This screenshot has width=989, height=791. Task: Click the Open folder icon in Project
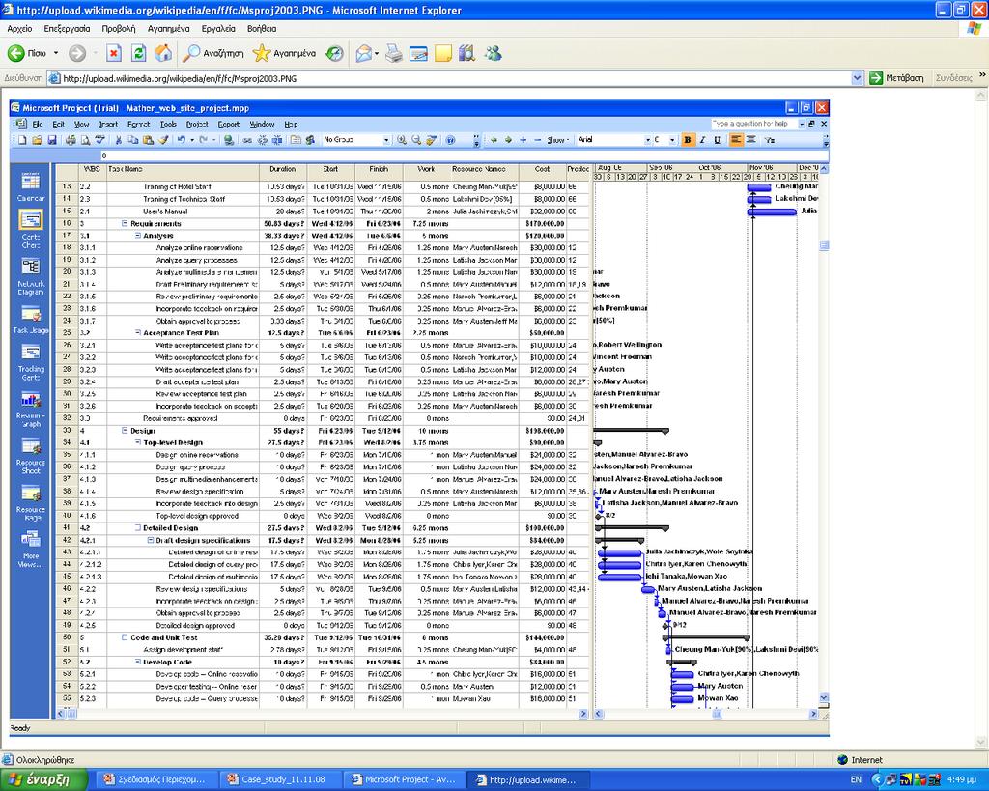pos(38,140)
